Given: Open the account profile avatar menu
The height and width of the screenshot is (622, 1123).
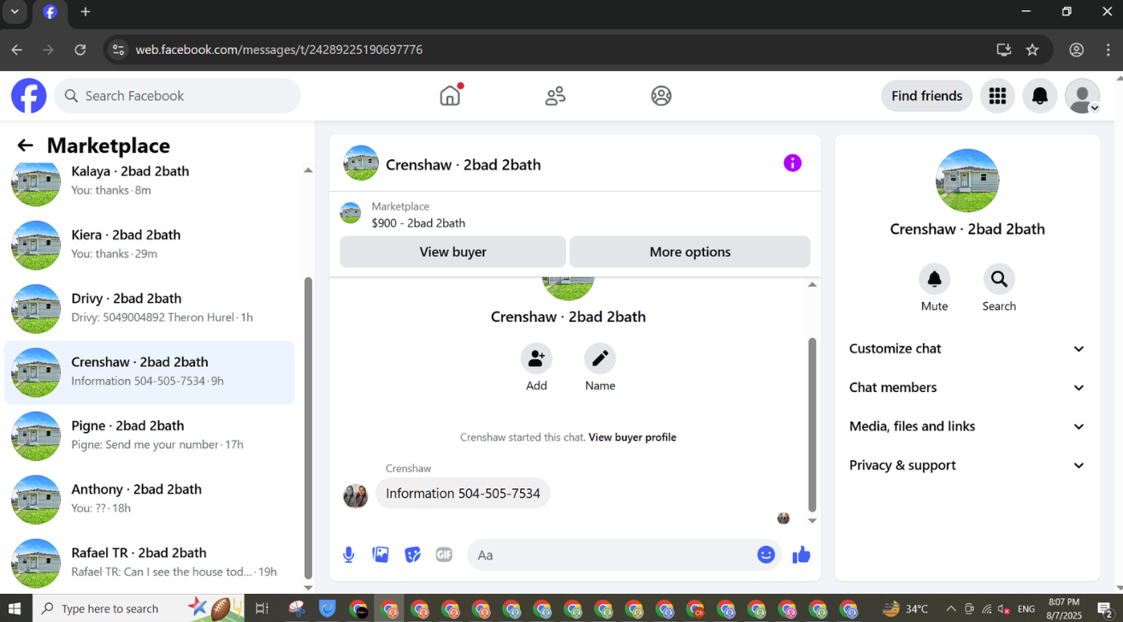Looking at the screenshot, I should pyautogui.click(x=1082, y=96).
